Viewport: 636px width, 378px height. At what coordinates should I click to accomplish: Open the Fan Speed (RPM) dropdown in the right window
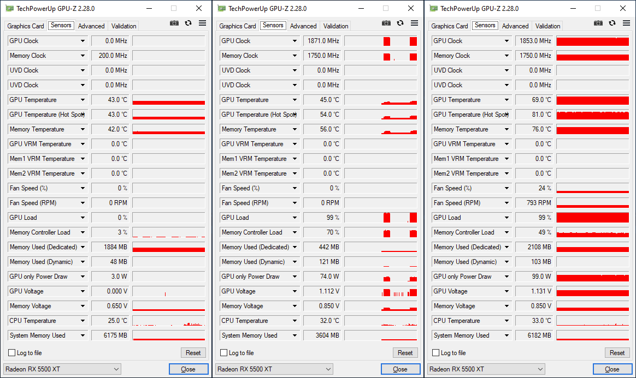coord(507,203)
